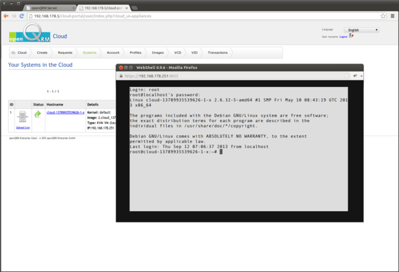Image resolution: width=399 pixels, height=272 pixels.
Task: Open the Transactions menu item
Action: (x=217, y=52)
